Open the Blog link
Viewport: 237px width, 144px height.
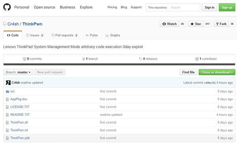tap(124, 7)
